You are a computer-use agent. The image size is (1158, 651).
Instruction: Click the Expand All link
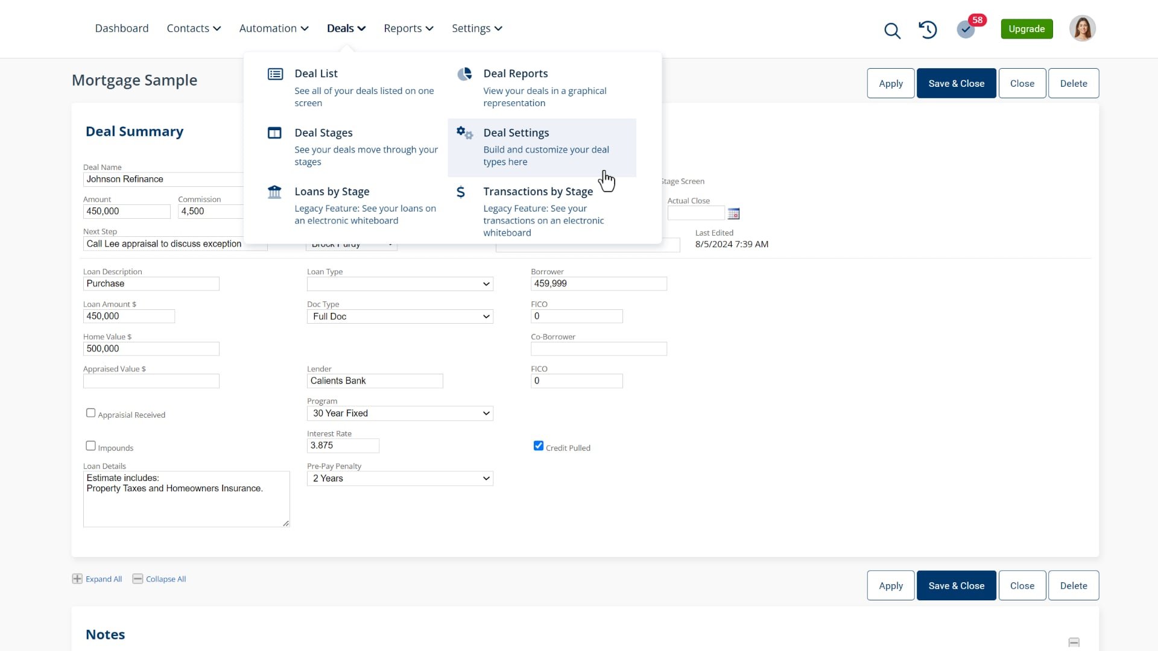(103, 579)
